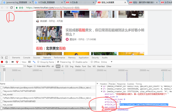Open the Audits tab

pyautogui.click(x=105, y=58)
